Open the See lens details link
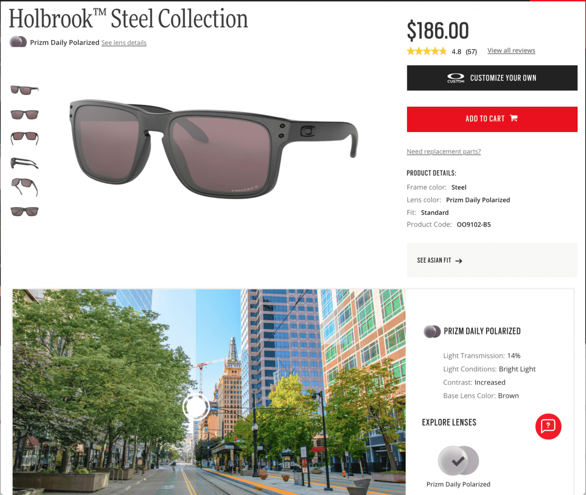 coord(124,43)
